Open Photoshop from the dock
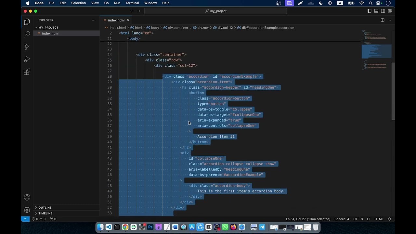The width and height of the screenshot is (416, 234). [150, 227]
